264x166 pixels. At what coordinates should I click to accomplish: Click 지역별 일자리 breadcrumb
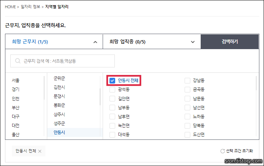(57, 7)
